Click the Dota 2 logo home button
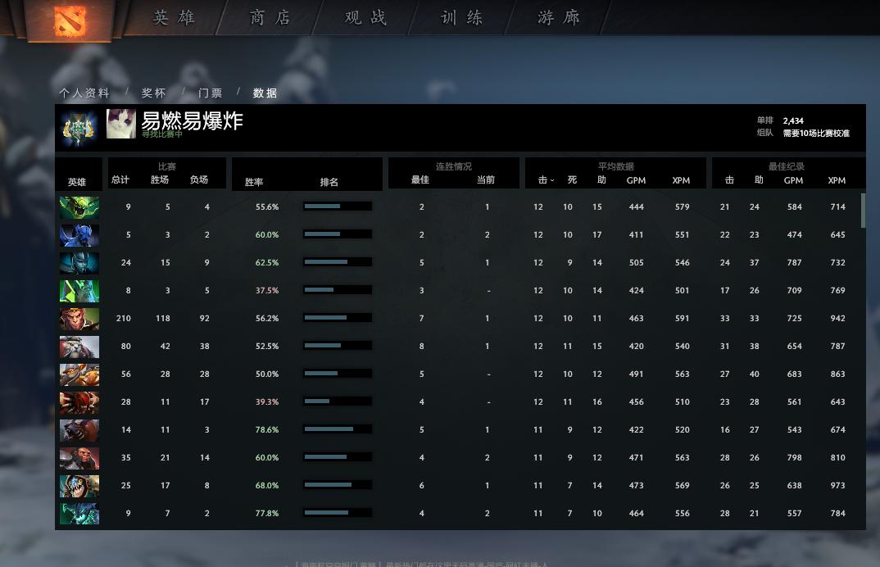This screenshot has height=567, width=880. click(70, 20)
